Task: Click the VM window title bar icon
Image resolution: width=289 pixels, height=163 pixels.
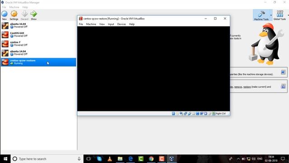Action: point(80,19)
